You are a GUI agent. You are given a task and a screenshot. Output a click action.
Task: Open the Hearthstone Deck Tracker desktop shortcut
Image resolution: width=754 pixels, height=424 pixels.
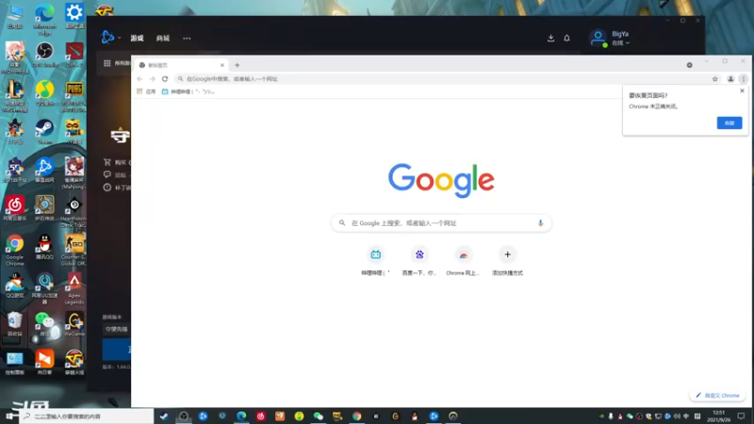pos(74,211)
